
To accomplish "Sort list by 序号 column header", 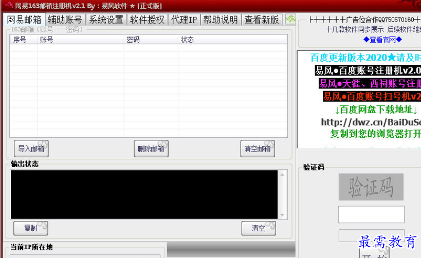I will [24, 40].
